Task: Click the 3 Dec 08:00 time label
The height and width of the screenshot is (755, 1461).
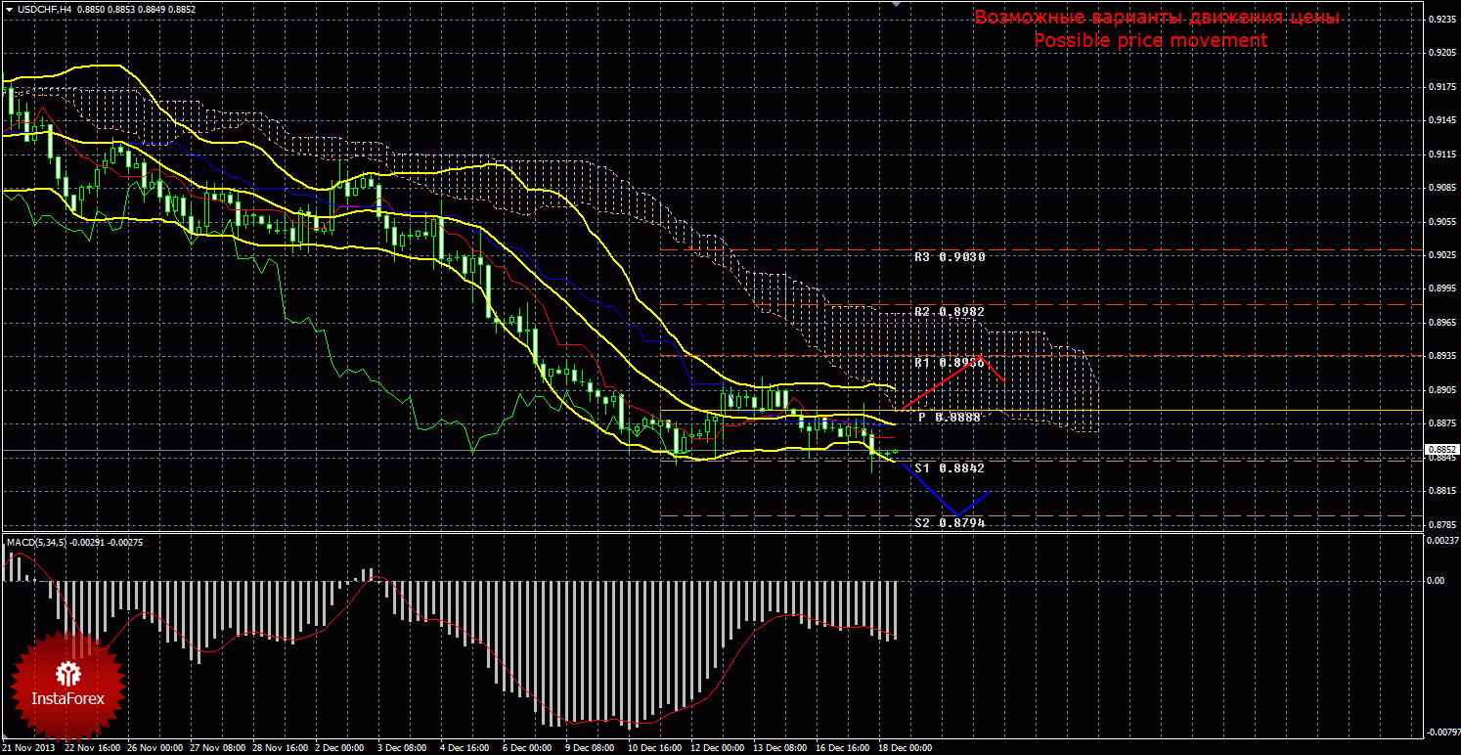Action: (403, 748)
